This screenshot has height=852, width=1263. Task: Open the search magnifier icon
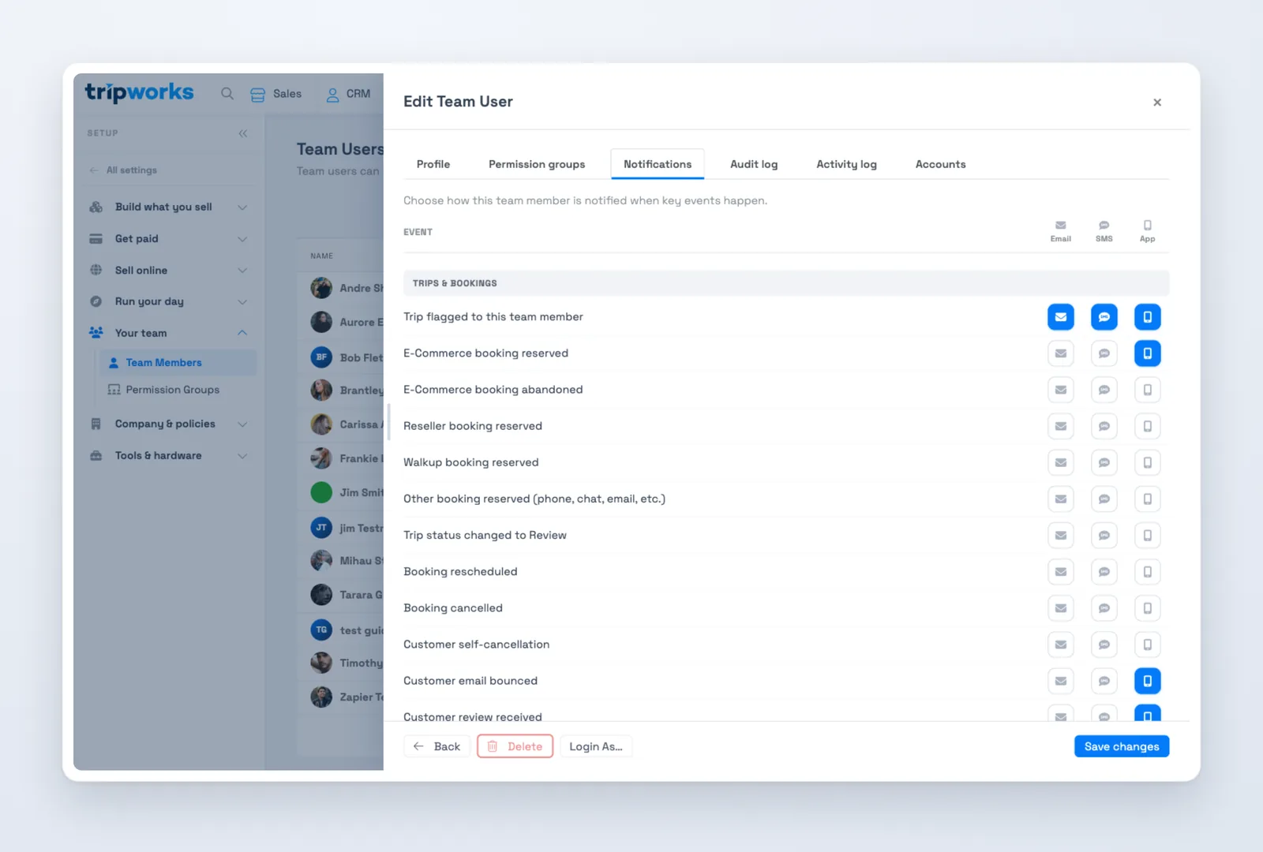tap(227, 94)
